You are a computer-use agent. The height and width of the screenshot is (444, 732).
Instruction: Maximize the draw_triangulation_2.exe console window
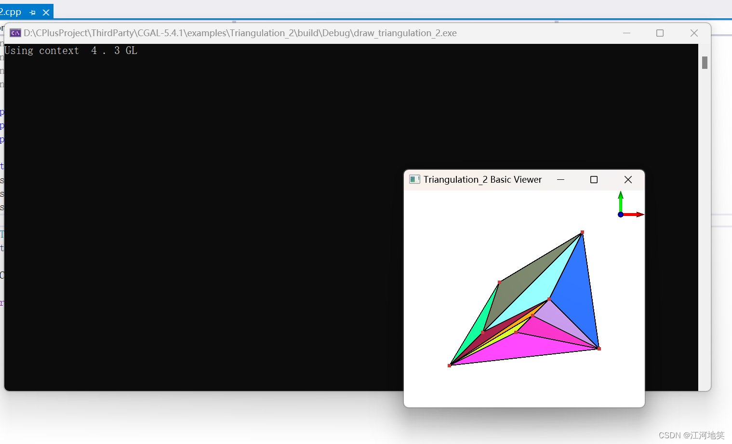tap(660, 33)
